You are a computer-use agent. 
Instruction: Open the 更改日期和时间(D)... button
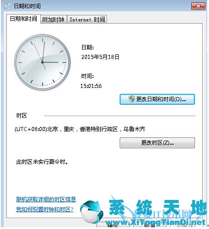pyautogui.click(x=157, y=99)
